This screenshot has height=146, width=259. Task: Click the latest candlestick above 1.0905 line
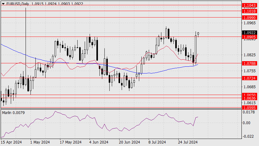[x=198, y=34]
